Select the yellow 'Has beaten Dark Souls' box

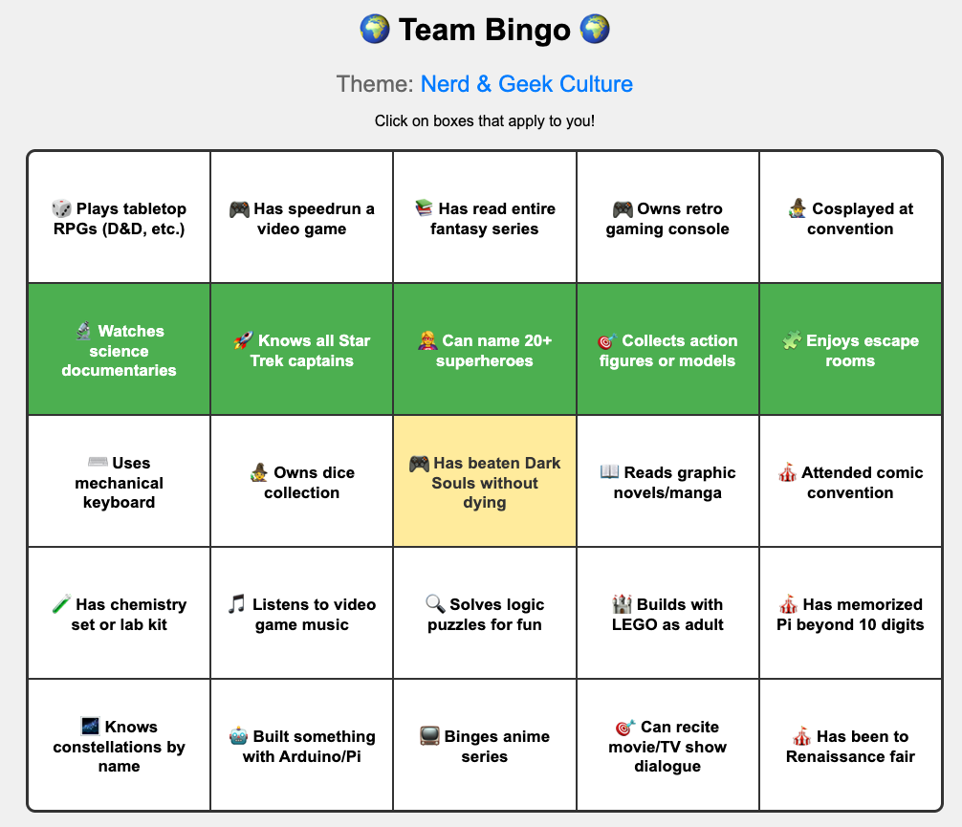(485, 482)
